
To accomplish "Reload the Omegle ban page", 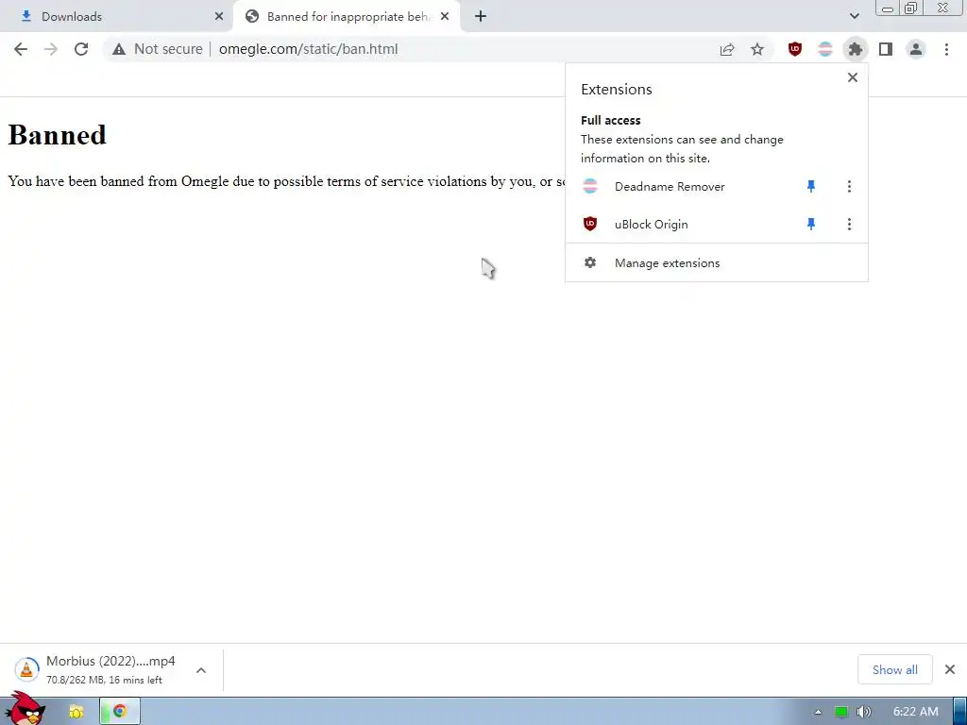I will [81, 49].
